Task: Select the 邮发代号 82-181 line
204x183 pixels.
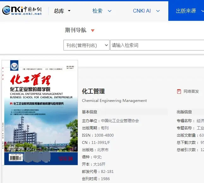Action: click(98, 172)
